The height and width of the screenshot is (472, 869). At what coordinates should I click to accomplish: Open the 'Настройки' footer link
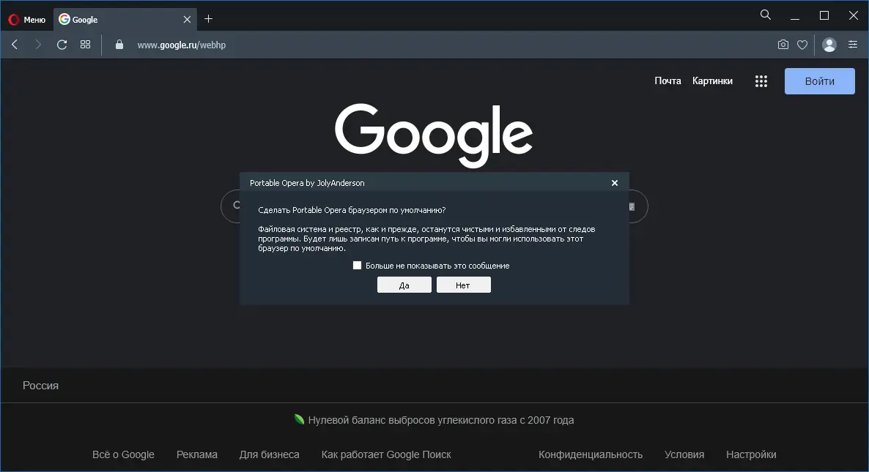point(751,454)
